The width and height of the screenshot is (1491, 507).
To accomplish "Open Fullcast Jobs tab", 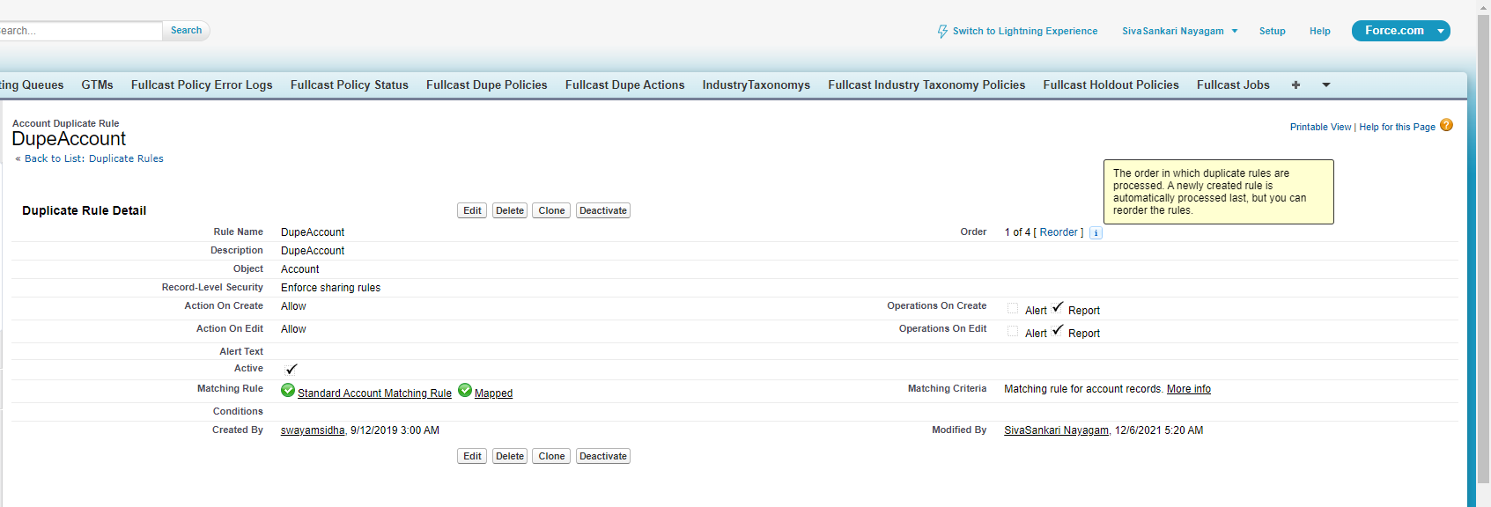I will 1233,84.
